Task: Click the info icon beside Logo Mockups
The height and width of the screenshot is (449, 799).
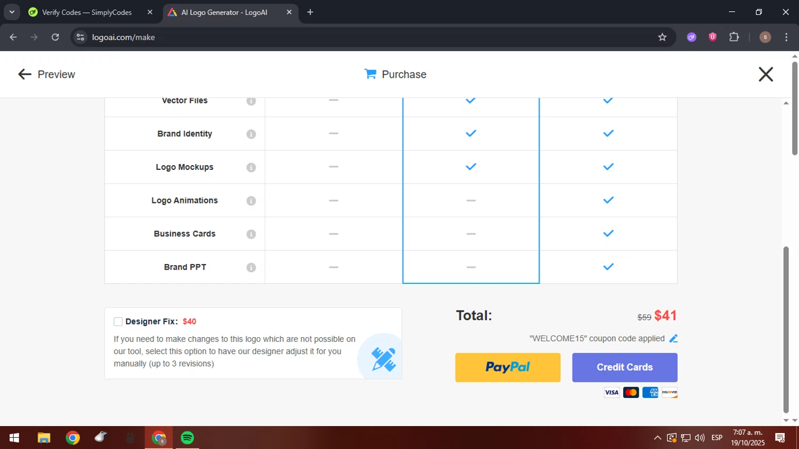Action: coord(251,167)
